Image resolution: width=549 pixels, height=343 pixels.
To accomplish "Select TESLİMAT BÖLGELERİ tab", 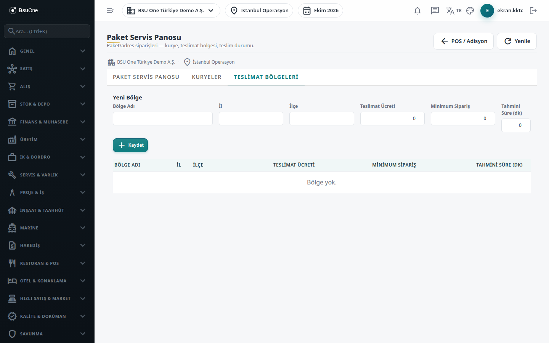I will tap(266, 77).
